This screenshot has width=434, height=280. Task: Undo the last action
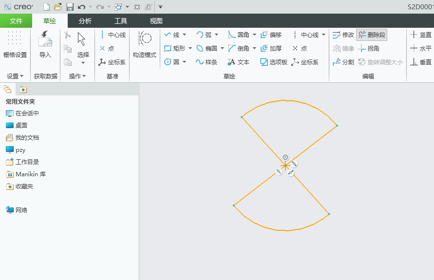pos(81,7)
